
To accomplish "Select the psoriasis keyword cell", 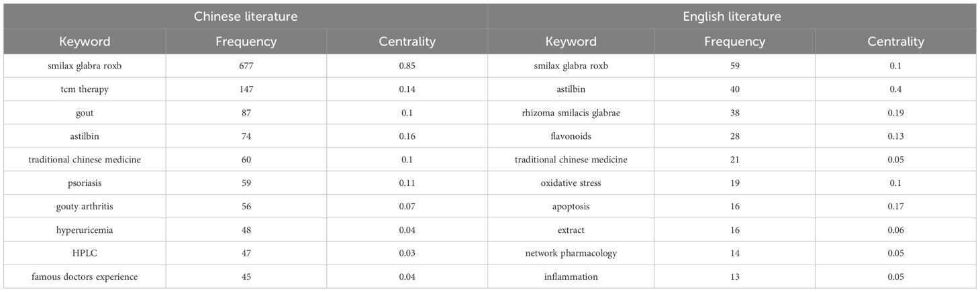I will pyautogui.click(x=85, y=183).
